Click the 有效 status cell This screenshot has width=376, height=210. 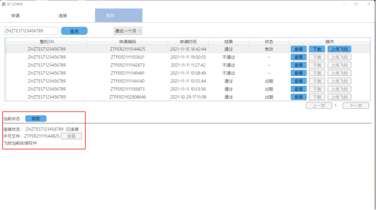[x=269, y=49]
